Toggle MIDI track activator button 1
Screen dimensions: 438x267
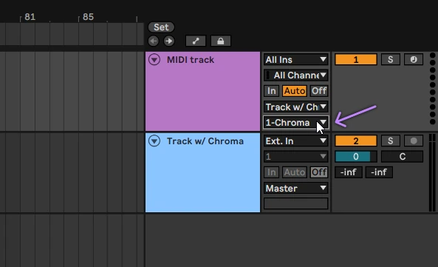pos(356,60)
